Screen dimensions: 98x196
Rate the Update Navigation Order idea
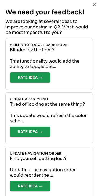(x=30, y=186)
